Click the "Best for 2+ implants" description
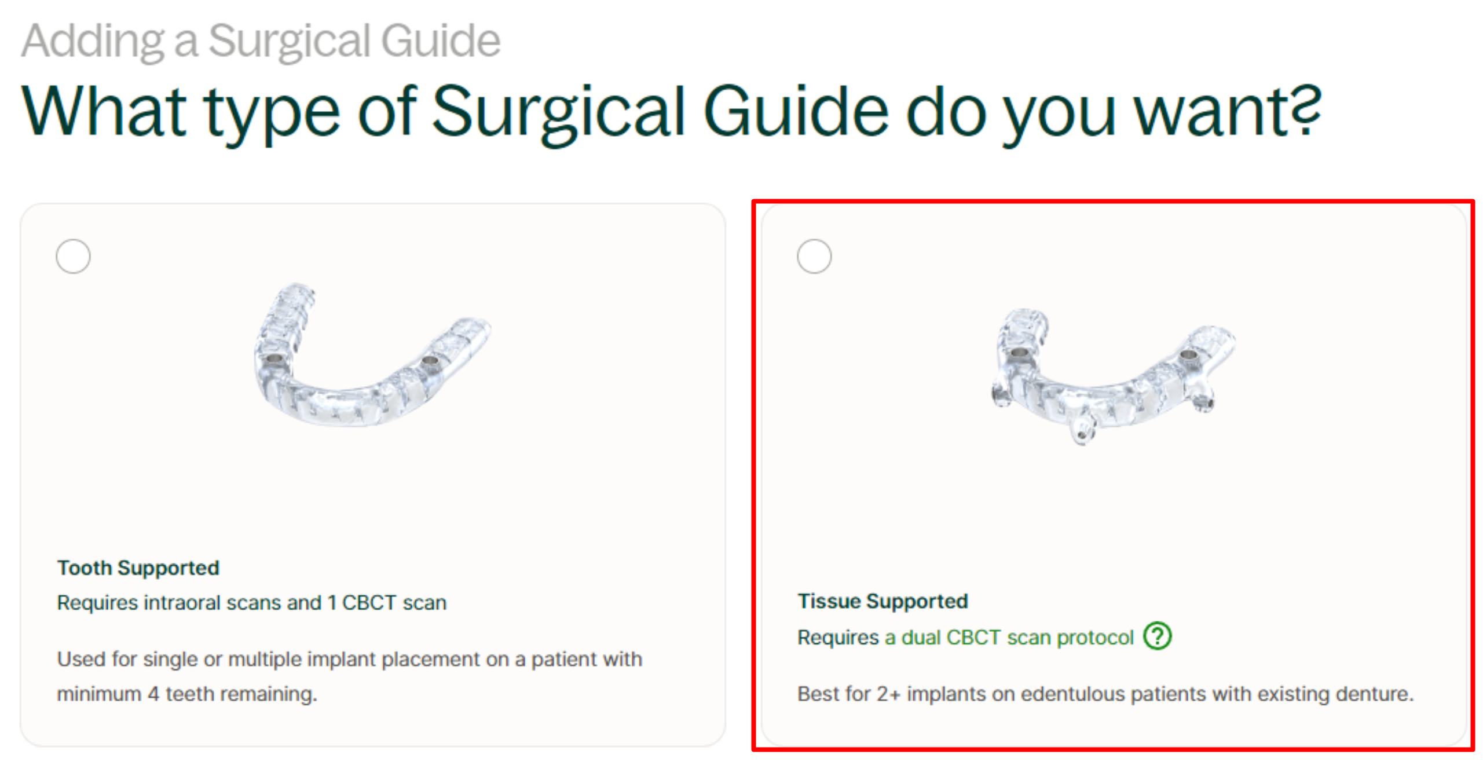This screenshot has height=780, width=1483. coord(1105,693)
